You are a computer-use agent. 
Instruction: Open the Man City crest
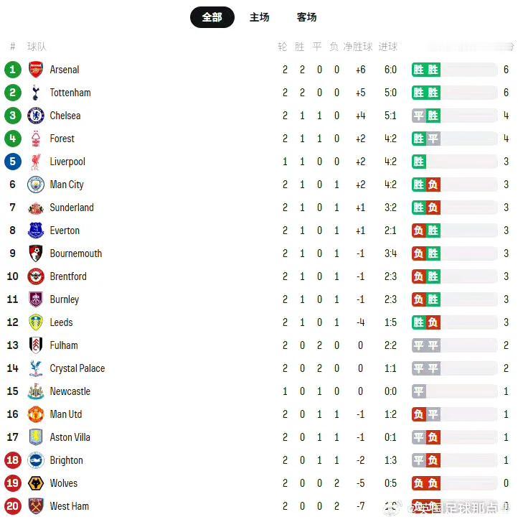pyautogui.click(x=36, y=185)
